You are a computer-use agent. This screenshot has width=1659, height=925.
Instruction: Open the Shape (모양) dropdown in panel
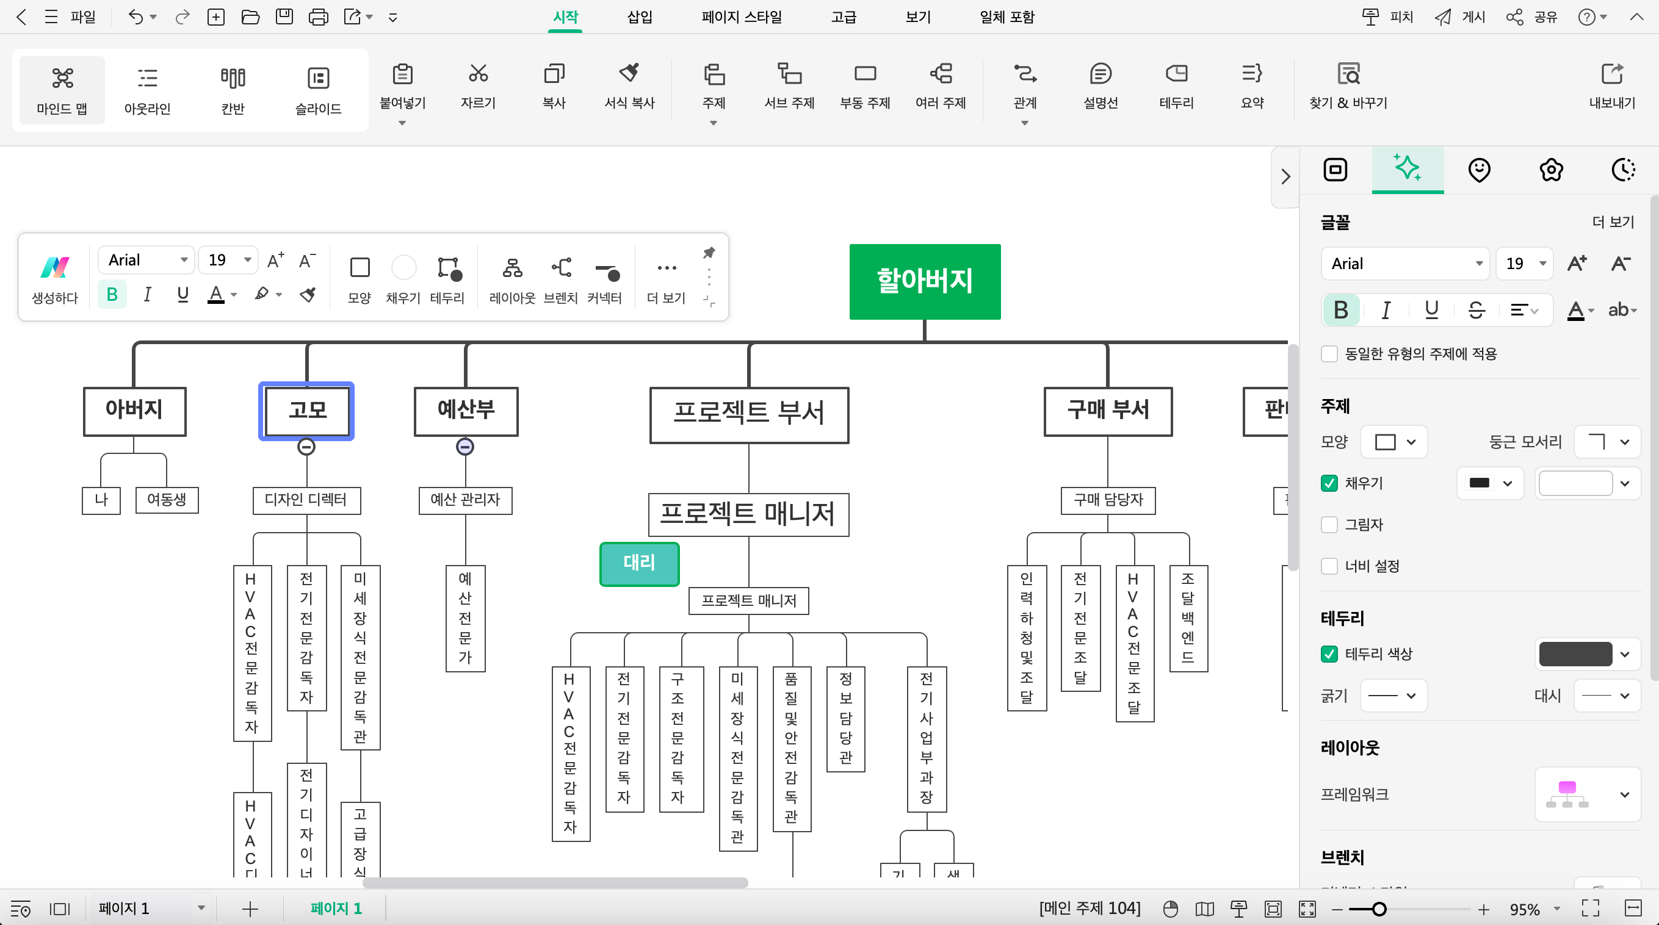1394,442
